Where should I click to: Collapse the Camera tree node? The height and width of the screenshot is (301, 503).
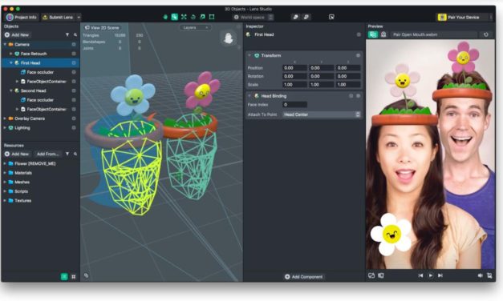pyautogui.click(x=5, y=44)
